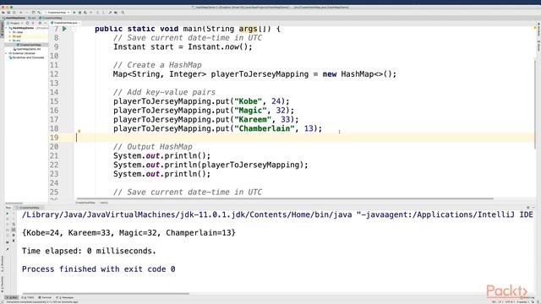Click the UTF-8 encoding selector in status bar
541x304 pixels.
510,302
